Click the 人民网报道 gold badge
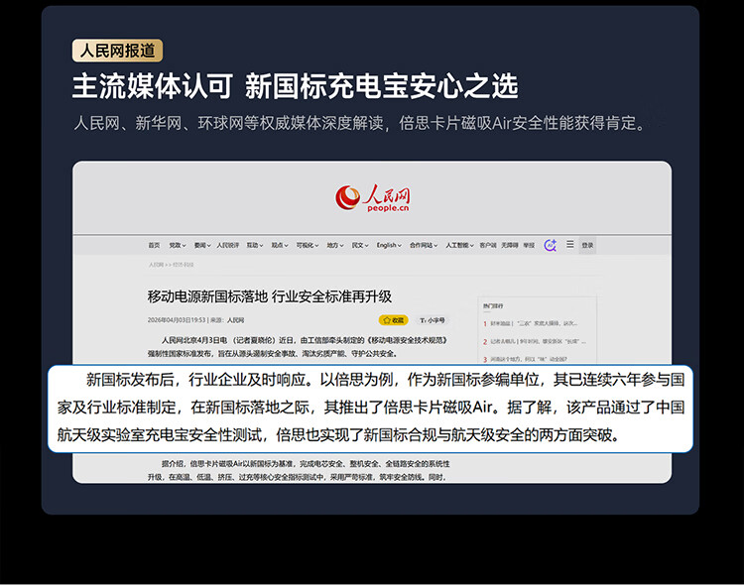This screenshot has width=744, height=585. click(x=117, y=51)
